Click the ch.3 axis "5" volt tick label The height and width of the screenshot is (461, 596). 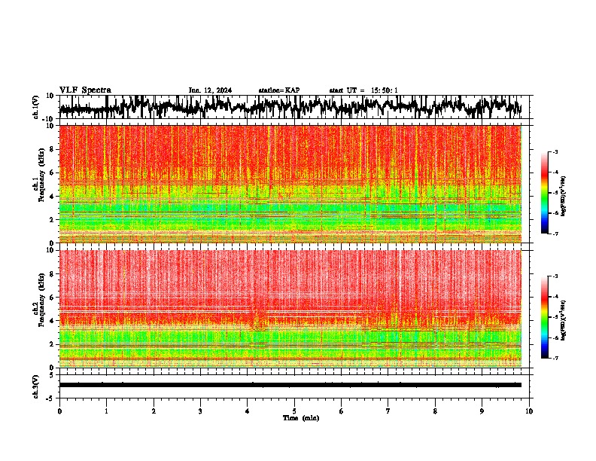click(52, 374)
